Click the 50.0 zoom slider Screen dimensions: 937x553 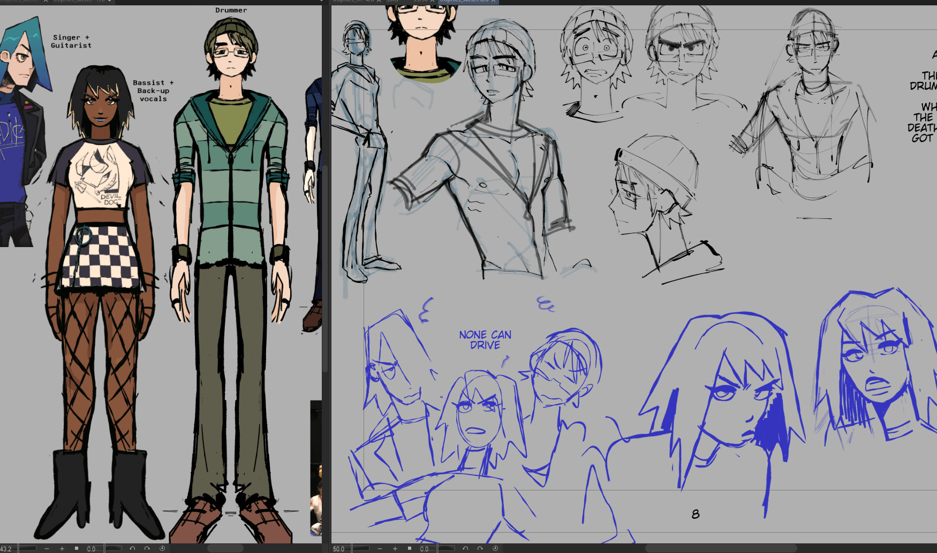361,549
